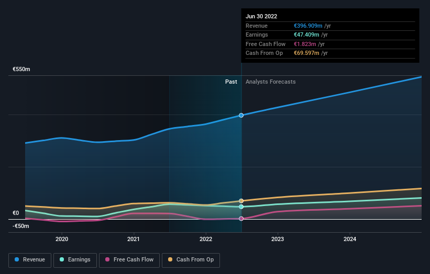This screenshot has width=430, height=274.
Task: Click the Revenue data point on the blue line
Action: coord(241,115)
